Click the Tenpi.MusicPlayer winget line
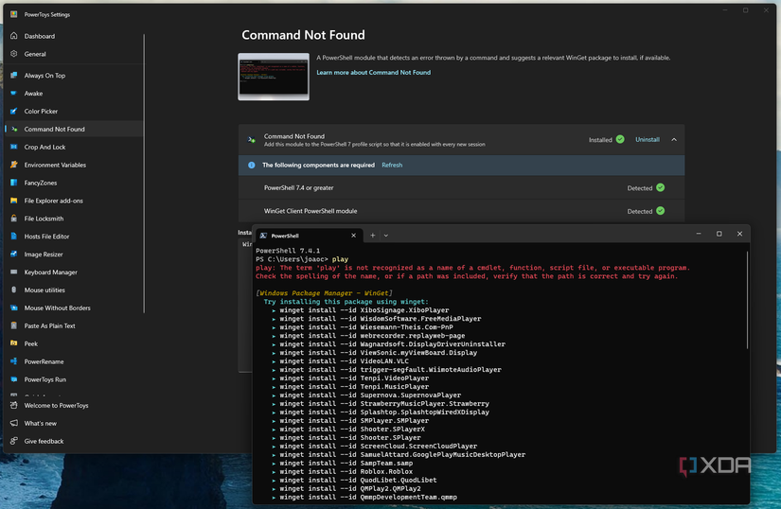The image size is (781, 509). [350, 387]
